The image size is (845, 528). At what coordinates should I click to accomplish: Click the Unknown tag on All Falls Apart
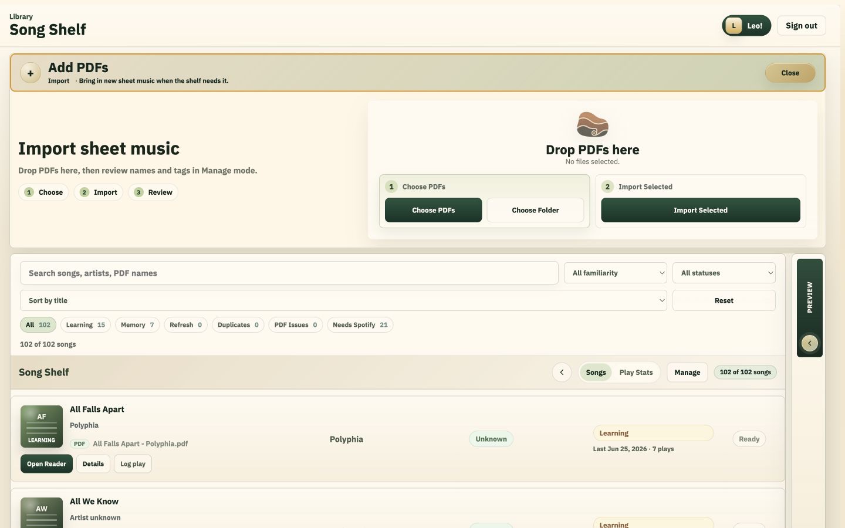491,439
